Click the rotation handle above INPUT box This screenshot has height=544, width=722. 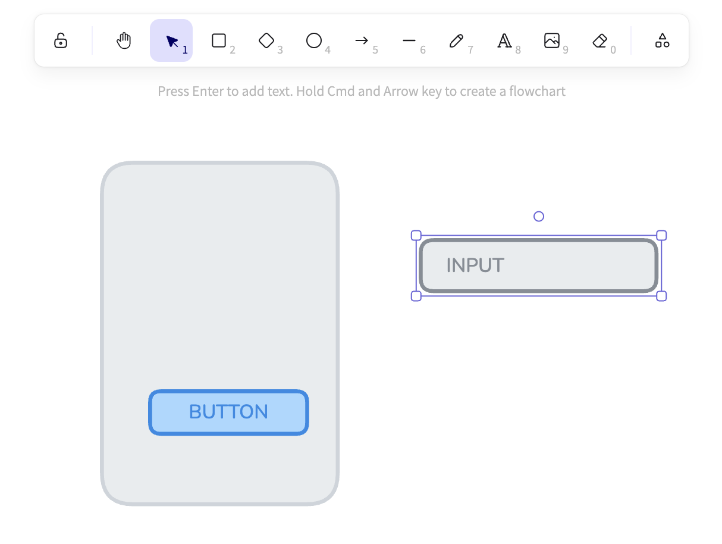[x=539, y=216]
